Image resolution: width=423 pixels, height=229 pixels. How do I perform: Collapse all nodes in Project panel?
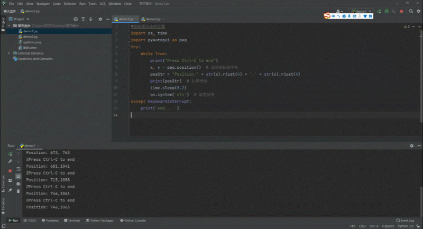click(x=90, y=19)
